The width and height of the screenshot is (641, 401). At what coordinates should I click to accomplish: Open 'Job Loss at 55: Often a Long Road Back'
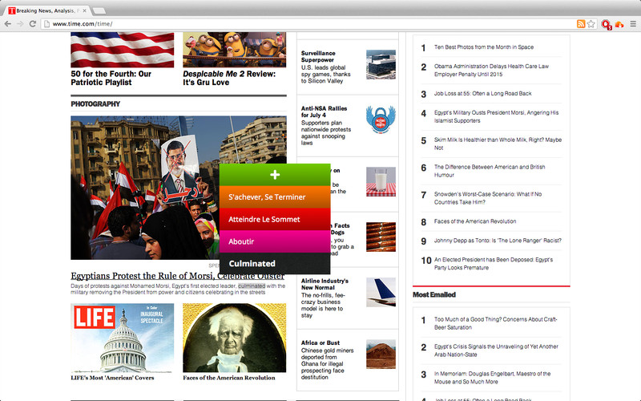click(x=483, y=93)
